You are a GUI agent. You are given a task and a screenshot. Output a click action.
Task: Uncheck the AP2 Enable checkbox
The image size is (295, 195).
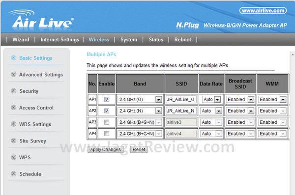point(107,111)
